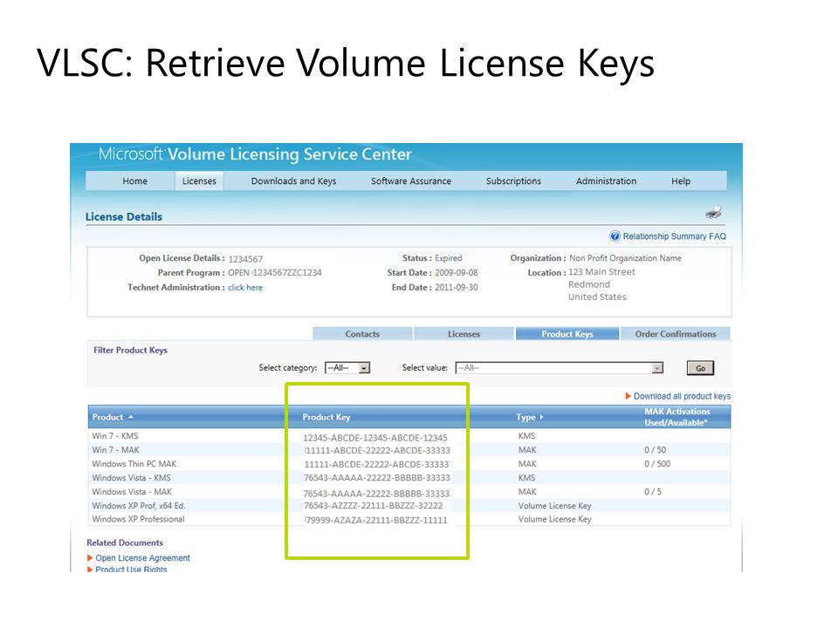Select Windows XP Prof, x64 Ed. row
838x628 pixels.
pos(409,505)
